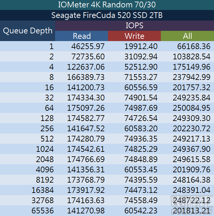Select total value 201757.32
214x216 pixels.
click(x=192, y=87)
